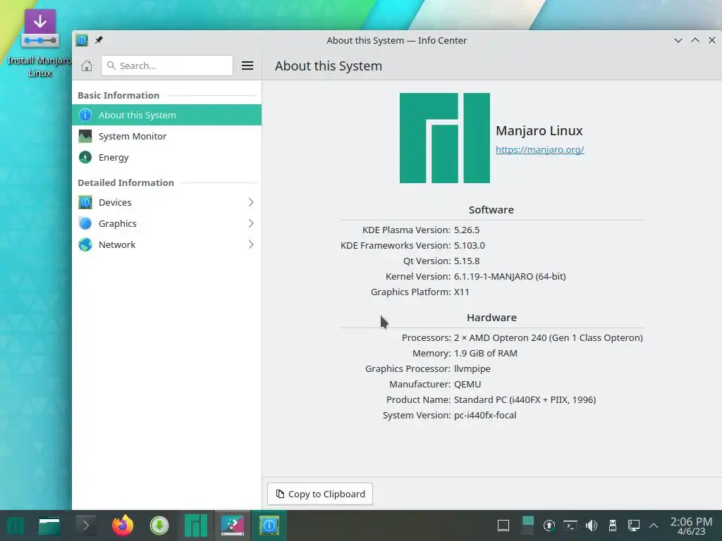Open the removable devices tray icon

pos(613,526)
